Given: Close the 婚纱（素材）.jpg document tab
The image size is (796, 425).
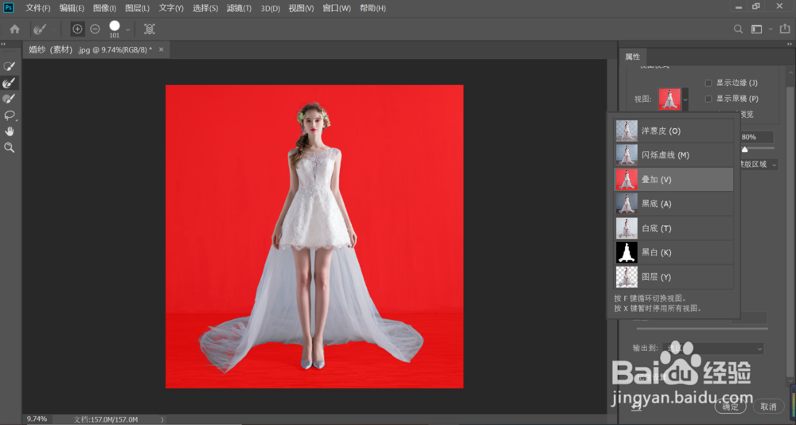Looking at the screenshot, I should click(x=162, y=49).
